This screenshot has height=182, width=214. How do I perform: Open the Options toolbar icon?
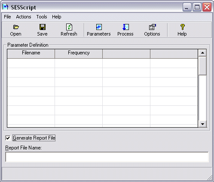click(152, 27)
